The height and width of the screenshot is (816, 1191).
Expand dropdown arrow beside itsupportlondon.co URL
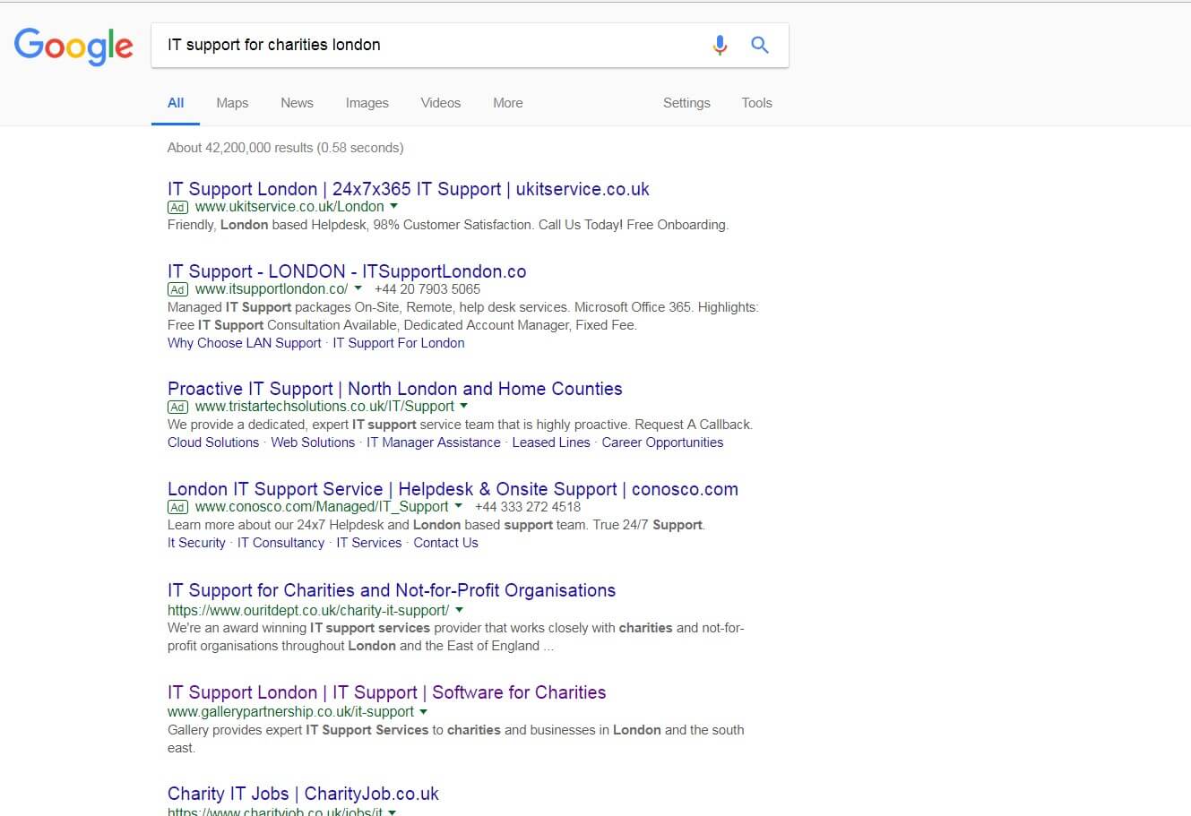pos(358,289)
